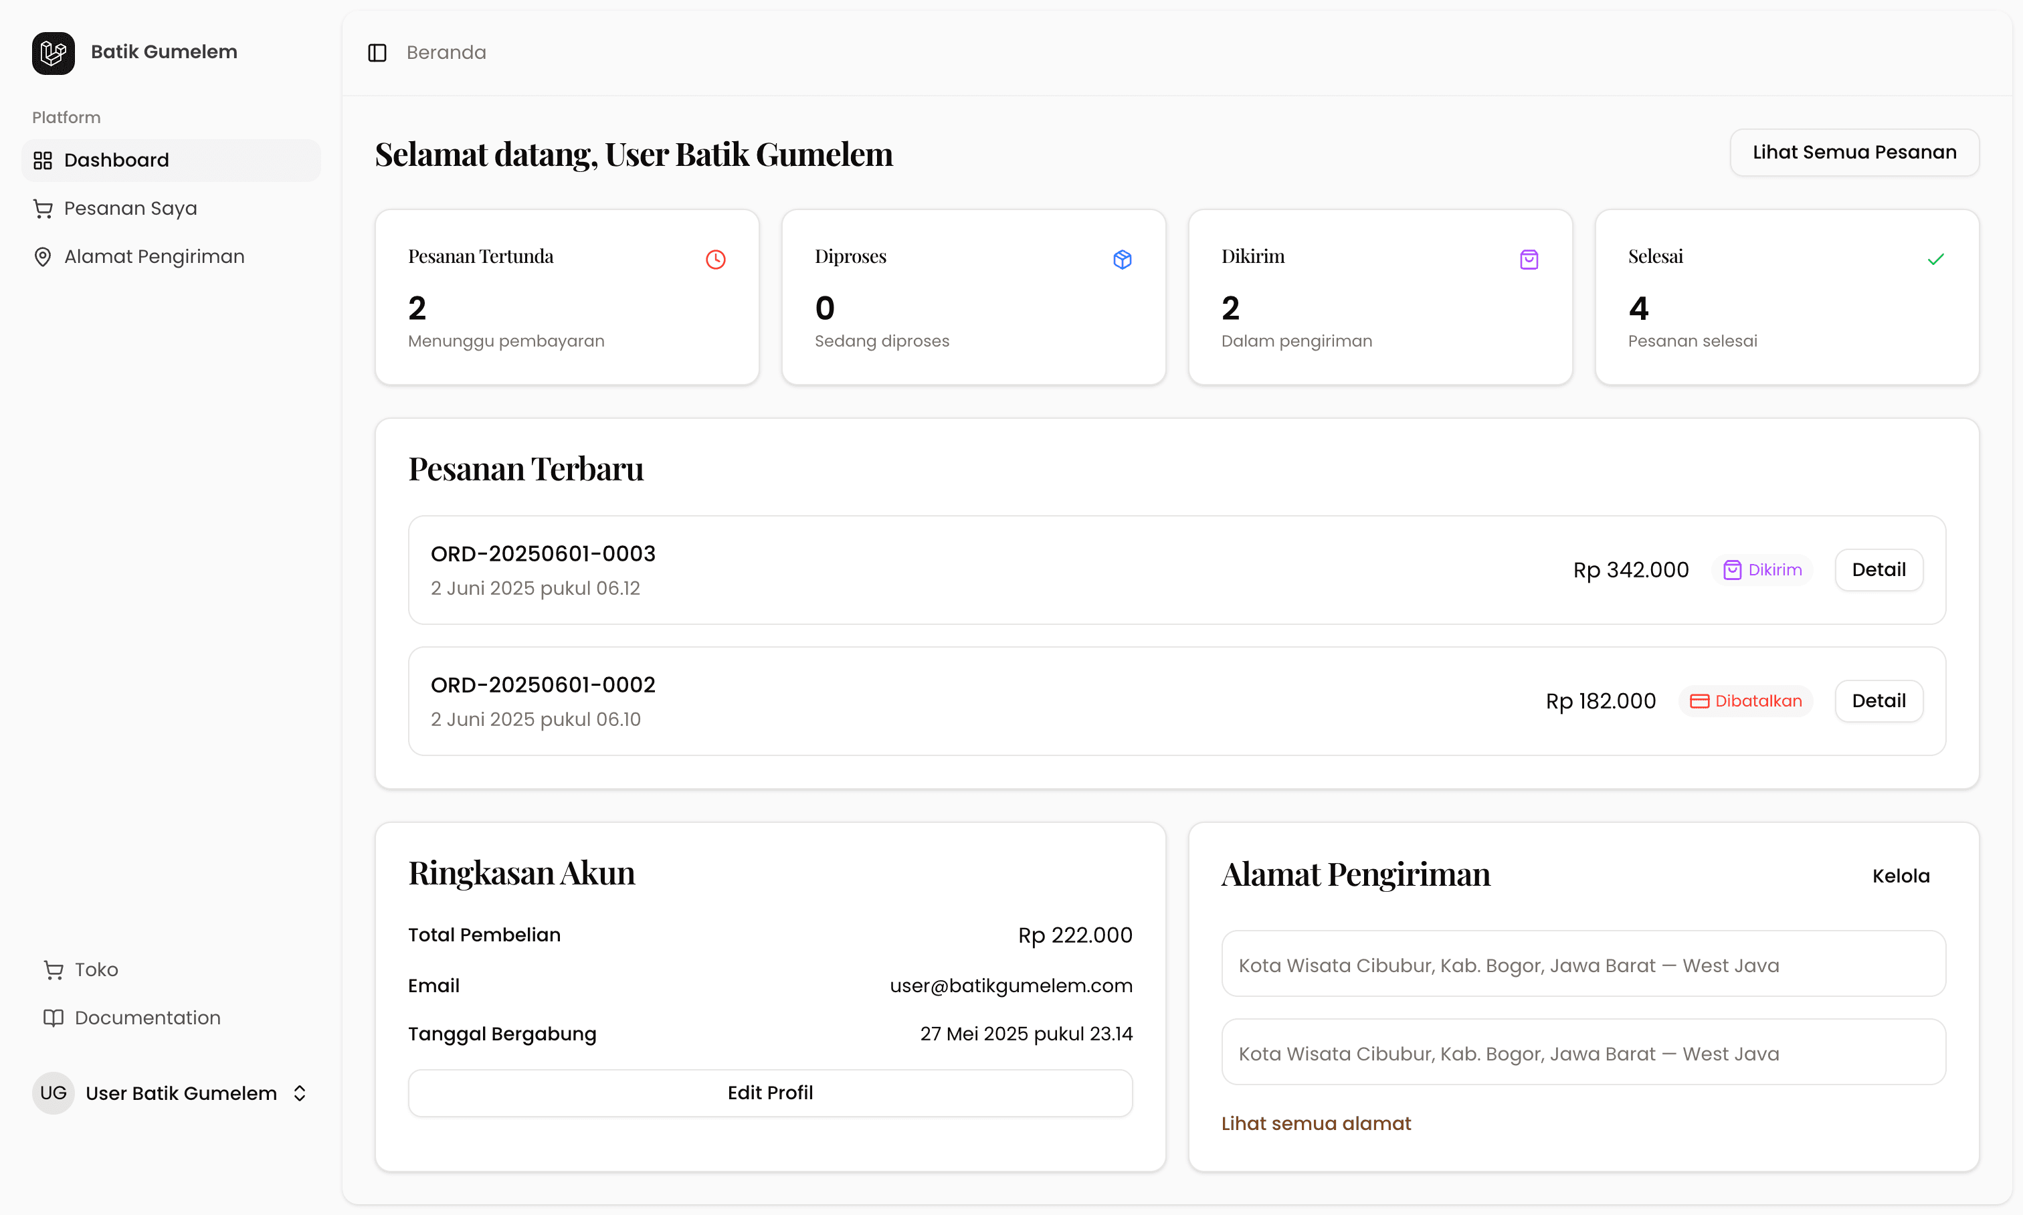Click the Dibatalkan status label
Image resolution: width=2023 pixels, height=1215 pixels.
pos(1759,702)
